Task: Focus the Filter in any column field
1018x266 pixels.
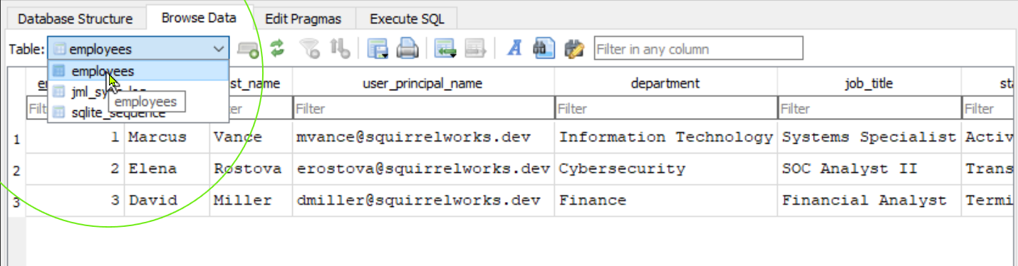Action: coord(698,49)
